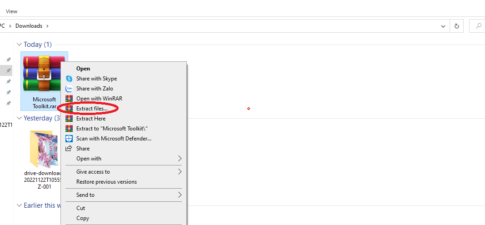Expand the arrow after Downloads in path

47,26
